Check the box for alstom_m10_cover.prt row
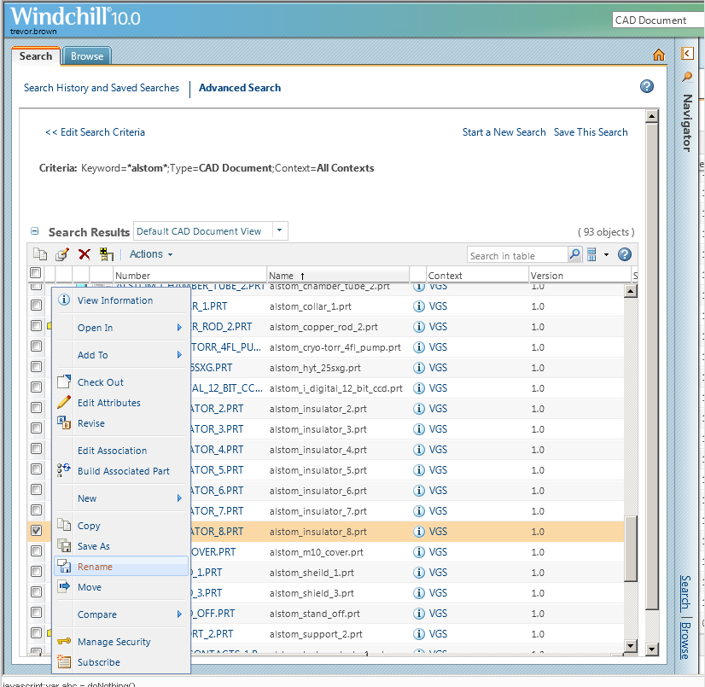Screen dimensions: 705x687 (x=37, y=550)
